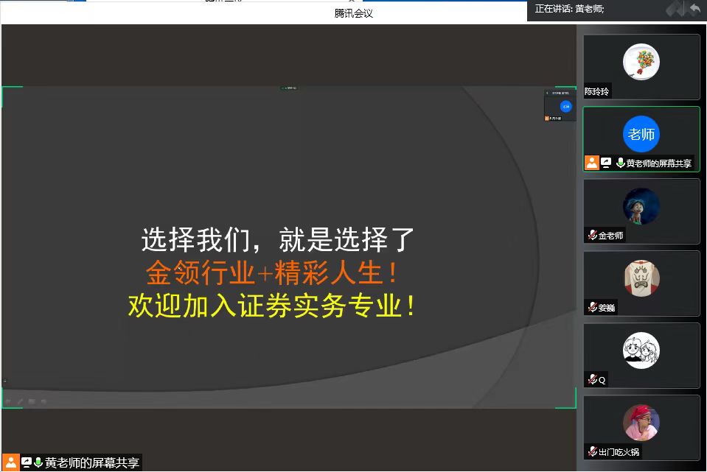This screenshot has width=707, height=472.
Task: Click the 黄老师的屏幕共享 label at bottom left
Action: click(x=91, y=462)
